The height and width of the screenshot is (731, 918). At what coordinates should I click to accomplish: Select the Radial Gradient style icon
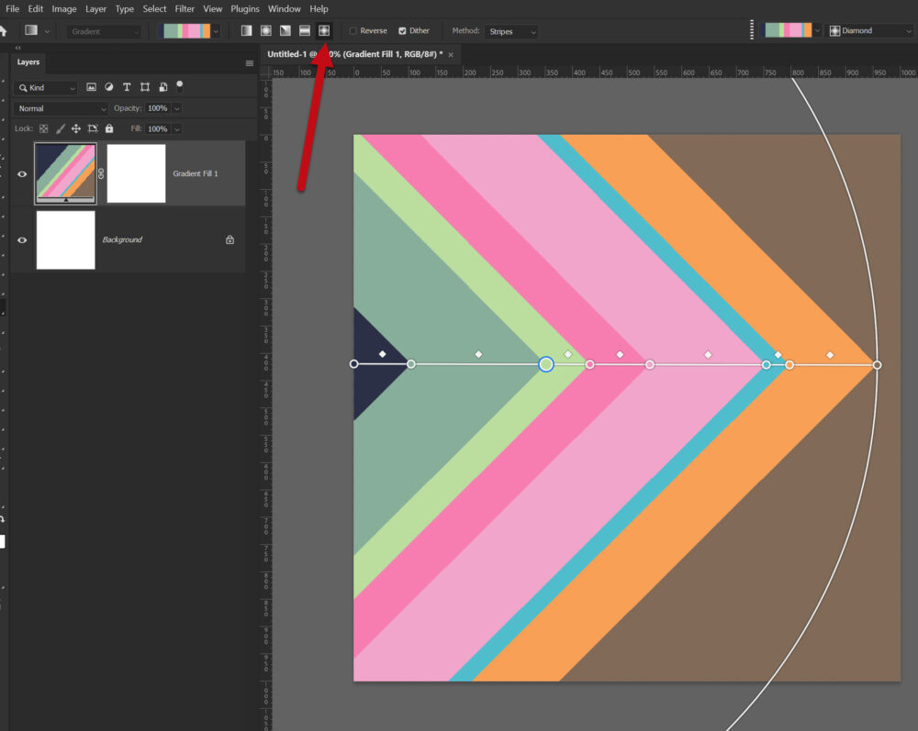point(266,31)
